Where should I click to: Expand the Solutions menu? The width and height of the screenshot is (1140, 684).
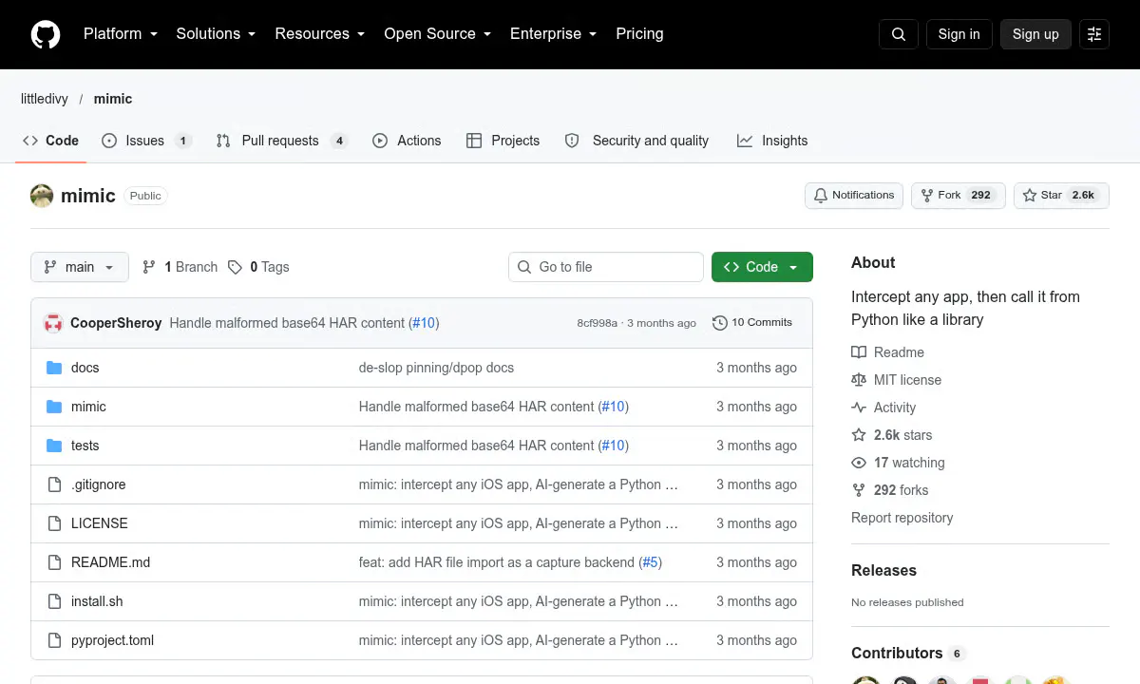click(216, 34)
